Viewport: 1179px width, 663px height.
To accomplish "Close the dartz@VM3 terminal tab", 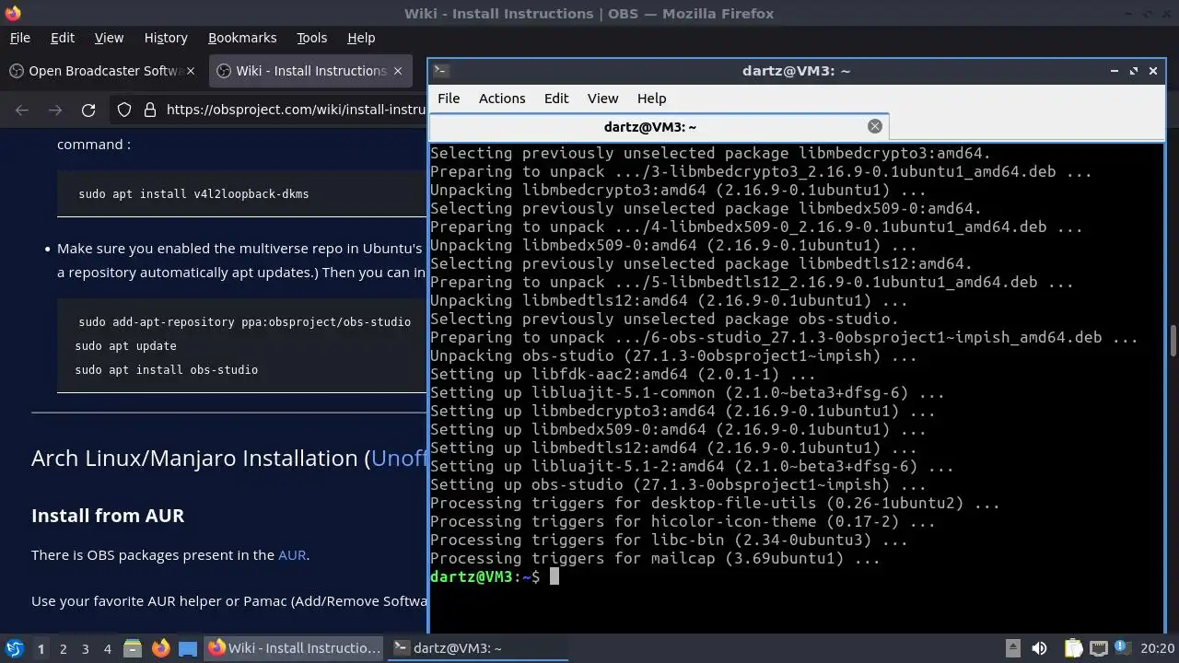I will [x=875, y=126].
